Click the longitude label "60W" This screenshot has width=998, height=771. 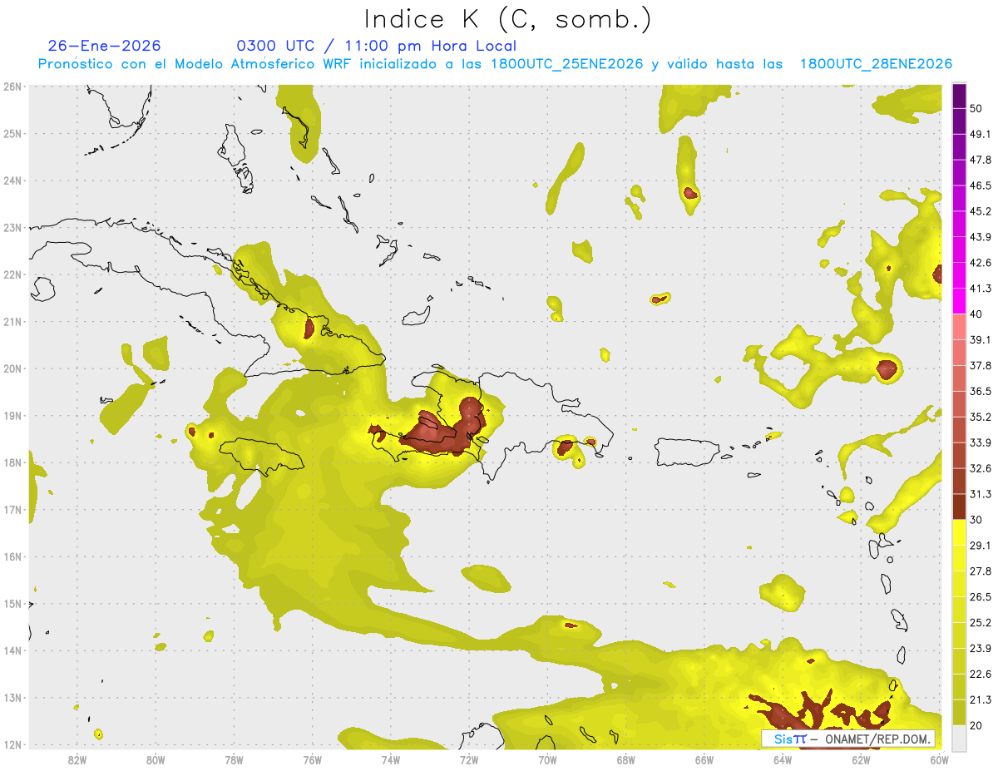click(x=939, y=759)
